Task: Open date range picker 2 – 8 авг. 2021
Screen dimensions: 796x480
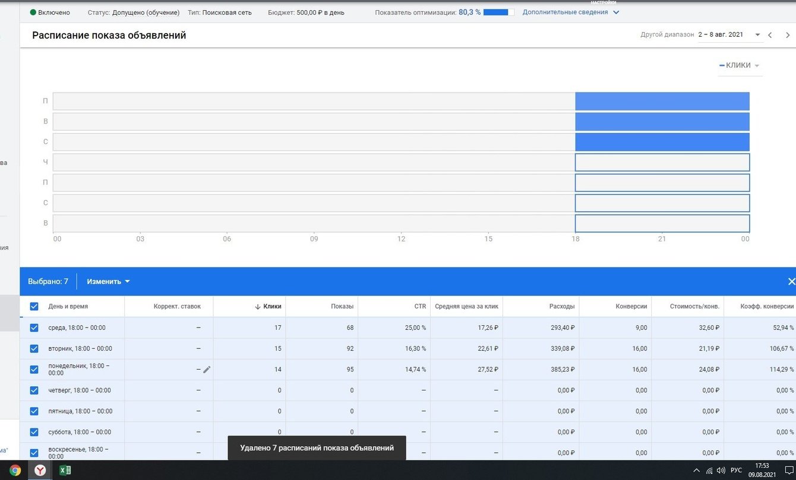Action: [x=729, y=35]
